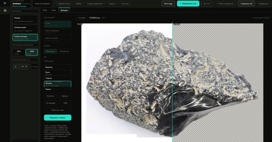Decrease edge blur with the down arrow
Image resolution: width=272 pixels, height=142 pixels.
[x=26, y=67]
